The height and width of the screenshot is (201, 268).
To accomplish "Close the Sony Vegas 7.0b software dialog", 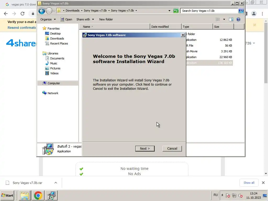I will [x=183, y=35].
